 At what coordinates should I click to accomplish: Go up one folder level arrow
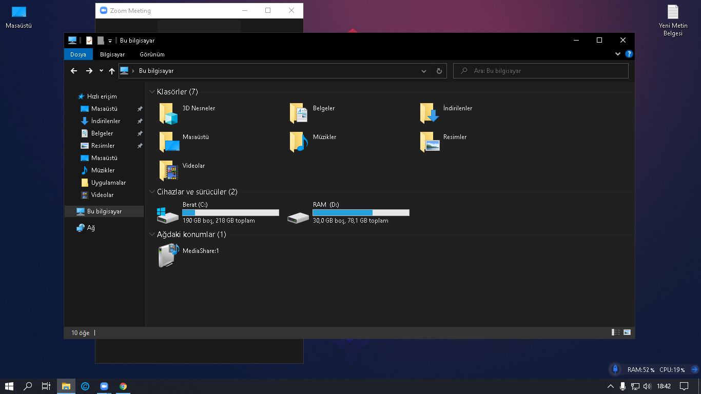point(112,71)
